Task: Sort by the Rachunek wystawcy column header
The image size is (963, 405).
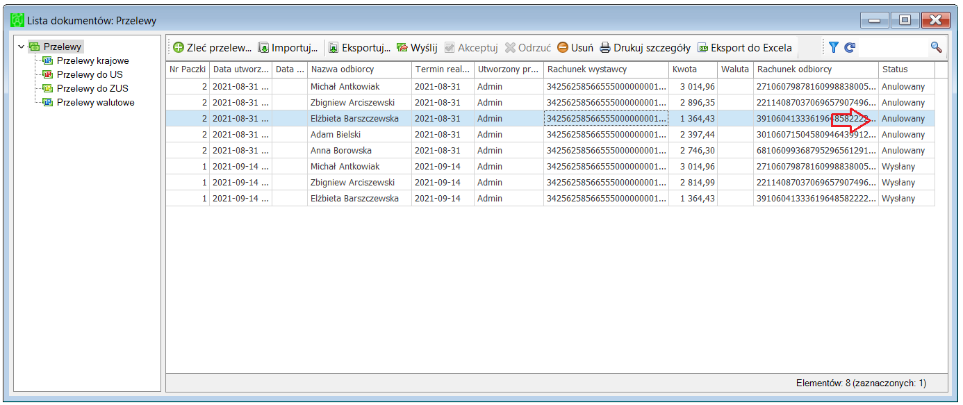Action: [606, 69]
